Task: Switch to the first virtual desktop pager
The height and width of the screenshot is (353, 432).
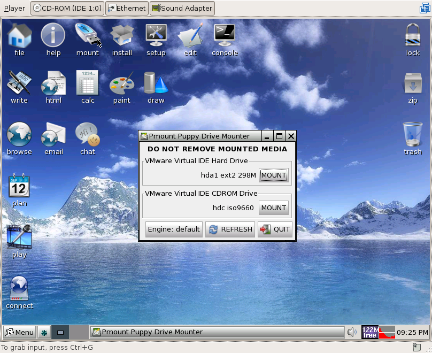Action: tap(60, 332)
